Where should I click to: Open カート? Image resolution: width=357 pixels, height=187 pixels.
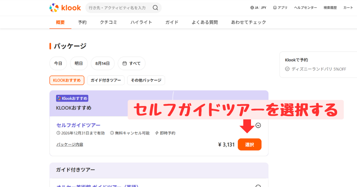[348, 8]
